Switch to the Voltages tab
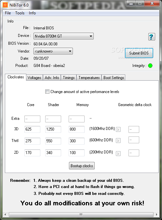 pyautogui.click(x=34, y=78)
